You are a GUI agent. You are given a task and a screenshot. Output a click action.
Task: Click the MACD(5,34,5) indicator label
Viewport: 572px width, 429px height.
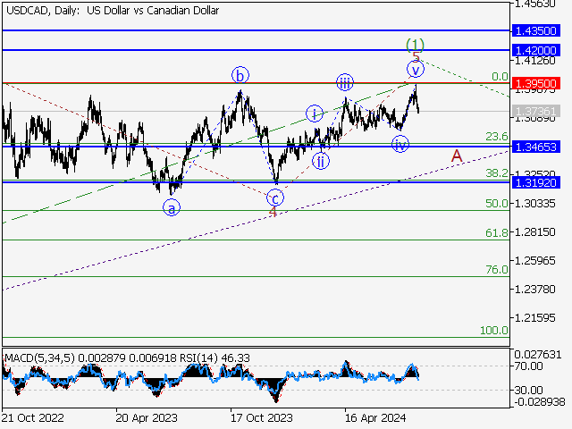(x=40, y=358)
